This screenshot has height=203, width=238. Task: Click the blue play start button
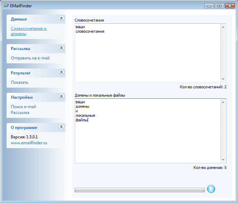tap(211, 189)
